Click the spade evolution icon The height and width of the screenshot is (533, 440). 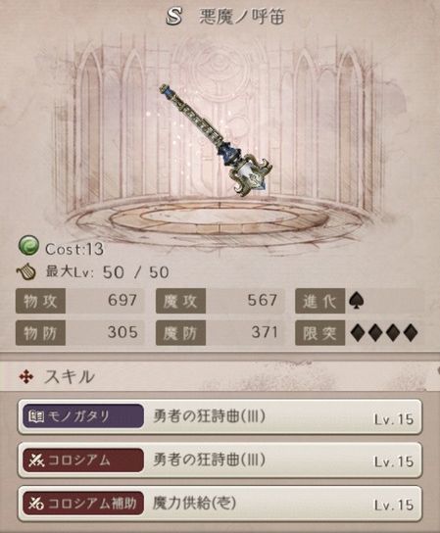(x=358, y=301)
